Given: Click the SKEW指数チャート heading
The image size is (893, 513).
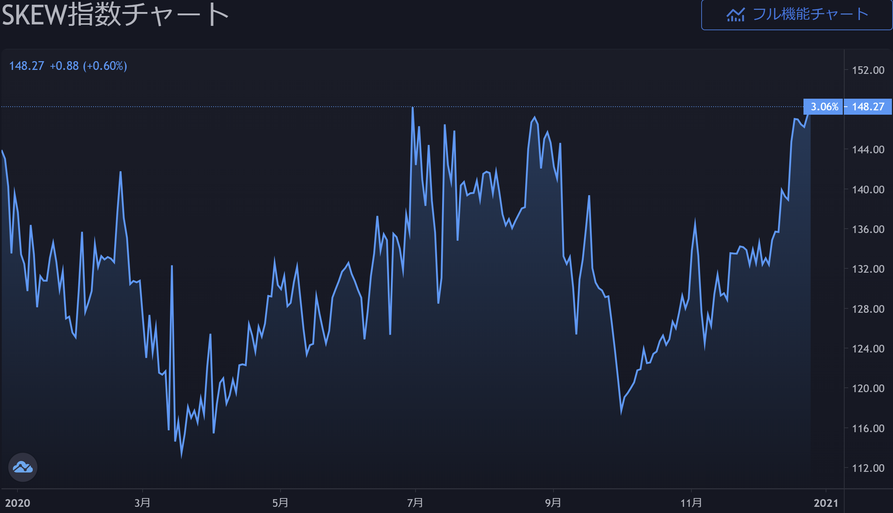Looking at the screenshot, I should pos(115,15).
